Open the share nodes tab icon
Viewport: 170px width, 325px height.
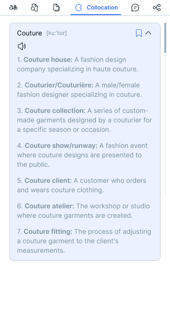pos(157,8)
